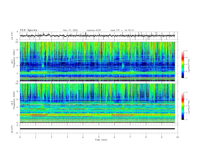This screenshot has width=200, height=154.
Task: Click the ch.2 spectrogram plot
Action: 97,103
